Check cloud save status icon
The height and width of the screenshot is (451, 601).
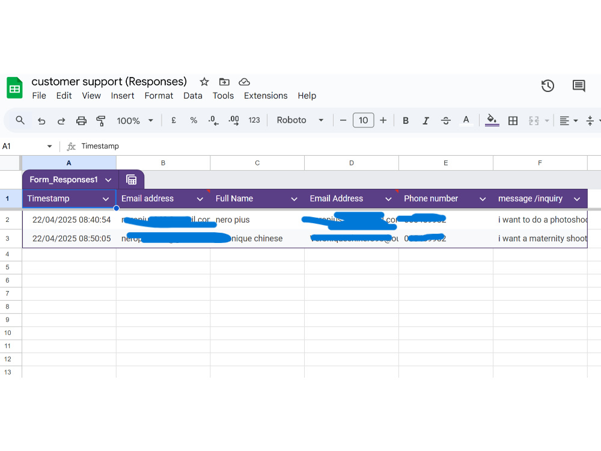[244, 82]
